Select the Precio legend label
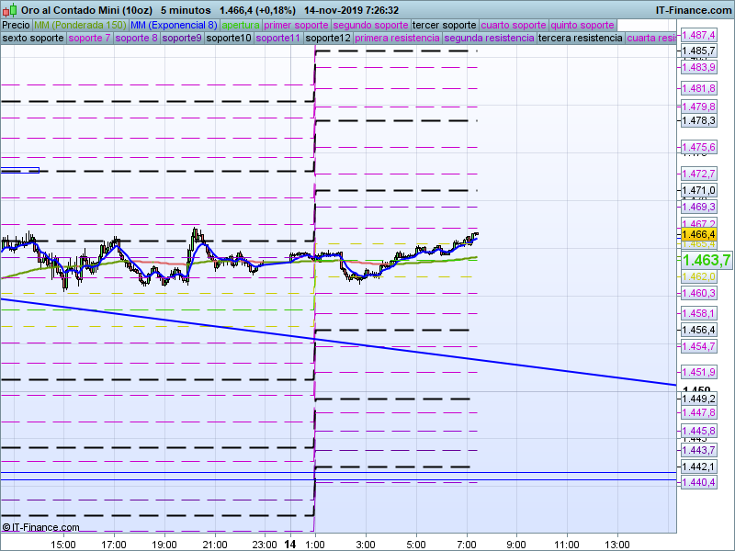This screenshot has width=735, height=551. [16, 25]
